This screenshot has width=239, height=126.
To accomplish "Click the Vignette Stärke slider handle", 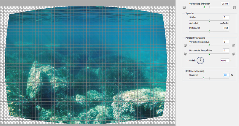I will click(x=209, y=21).
